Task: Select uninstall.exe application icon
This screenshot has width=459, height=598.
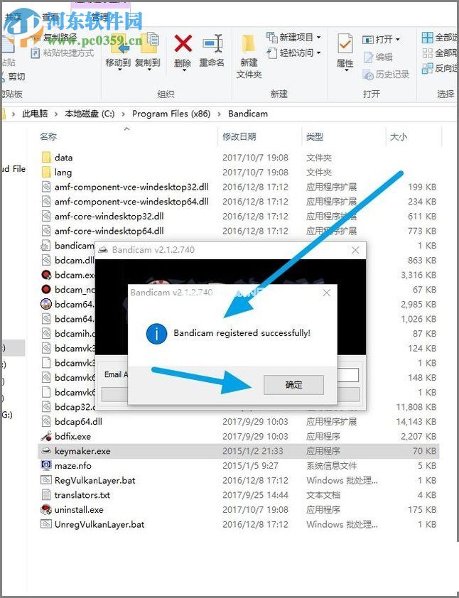Action: pyautogui.click(x=45, y=509)
